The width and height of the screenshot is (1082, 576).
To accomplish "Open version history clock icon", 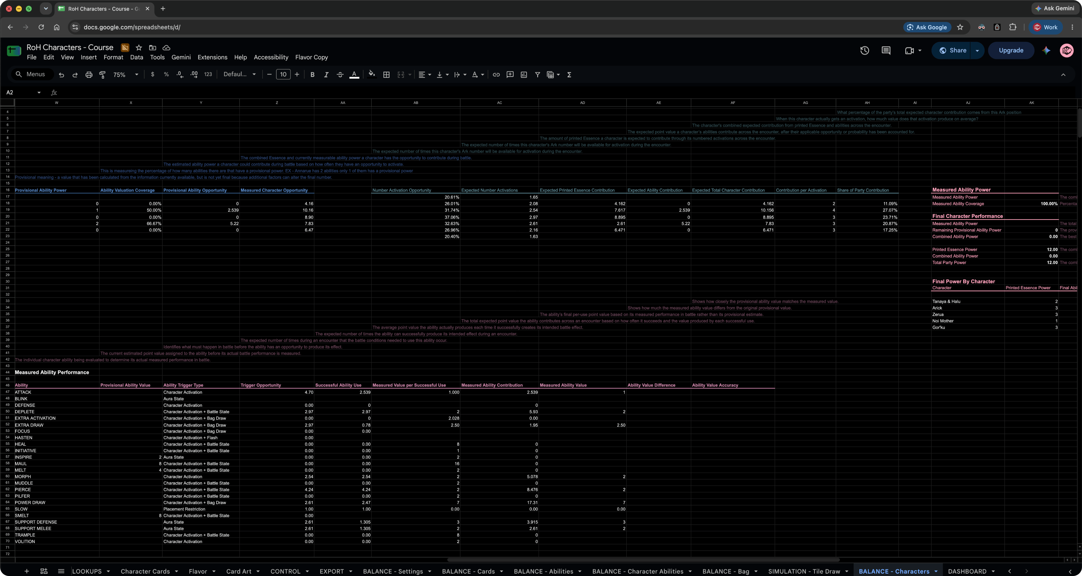I will [864, 50].
